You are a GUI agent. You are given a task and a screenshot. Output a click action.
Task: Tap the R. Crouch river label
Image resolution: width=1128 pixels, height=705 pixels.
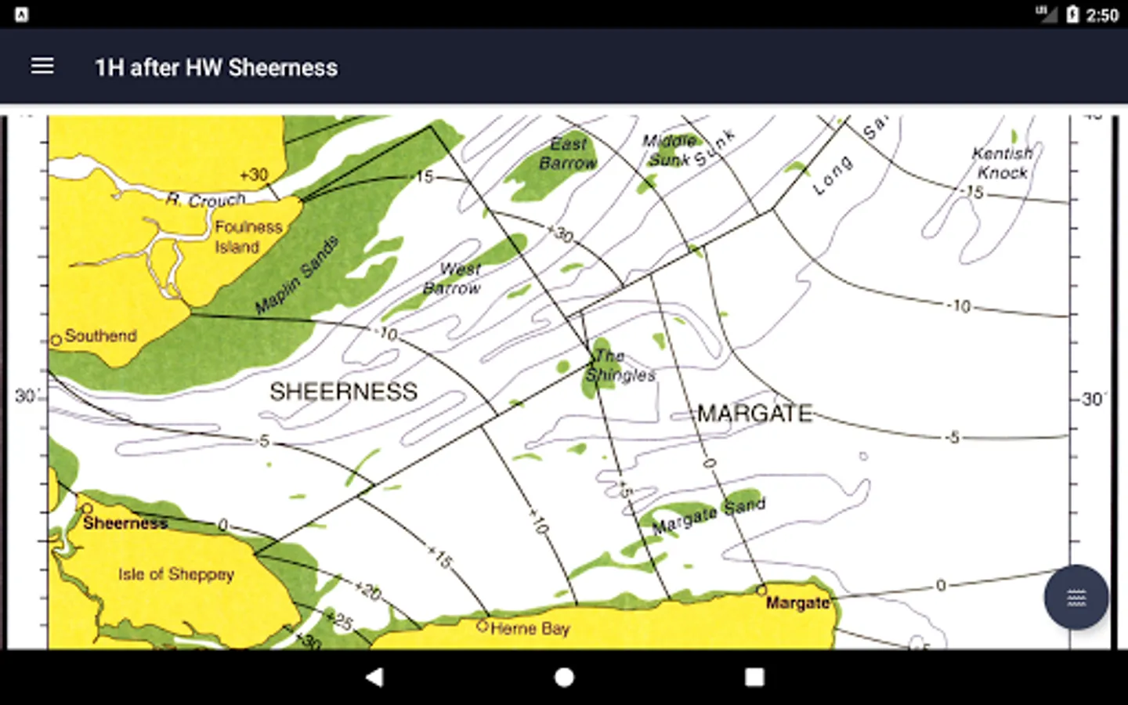[x=205, y=201]
